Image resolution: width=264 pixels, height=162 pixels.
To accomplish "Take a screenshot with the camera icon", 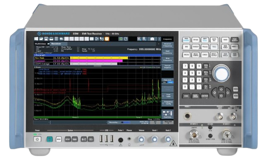I will pyautogui.click(x=152, y=39).
